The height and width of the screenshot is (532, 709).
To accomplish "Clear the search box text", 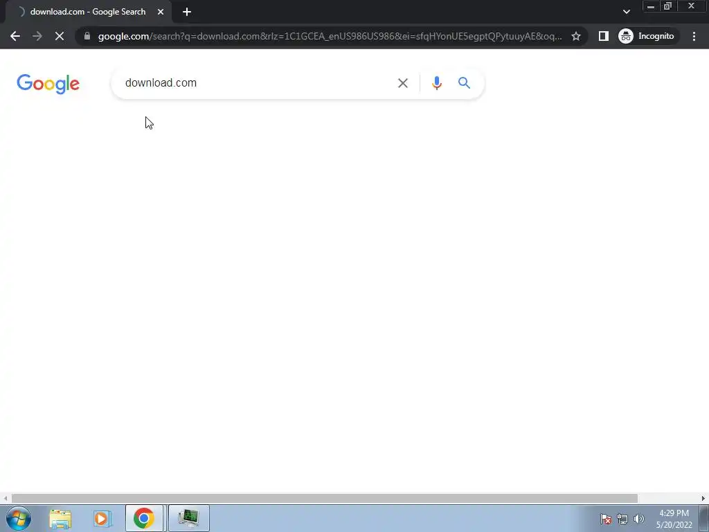I will click(402, 83).
